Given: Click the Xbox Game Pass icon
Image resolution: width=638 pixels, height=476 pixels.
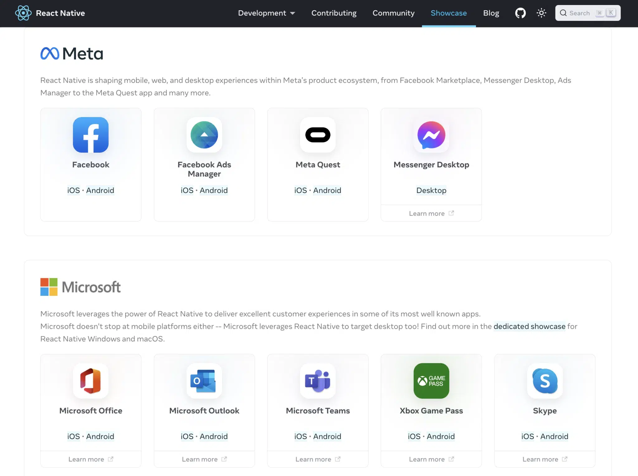Looking at the screenshot, I should (431, 381).
